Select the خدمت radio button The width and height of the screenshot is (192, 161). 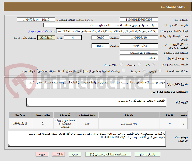(x=139, y=64)
